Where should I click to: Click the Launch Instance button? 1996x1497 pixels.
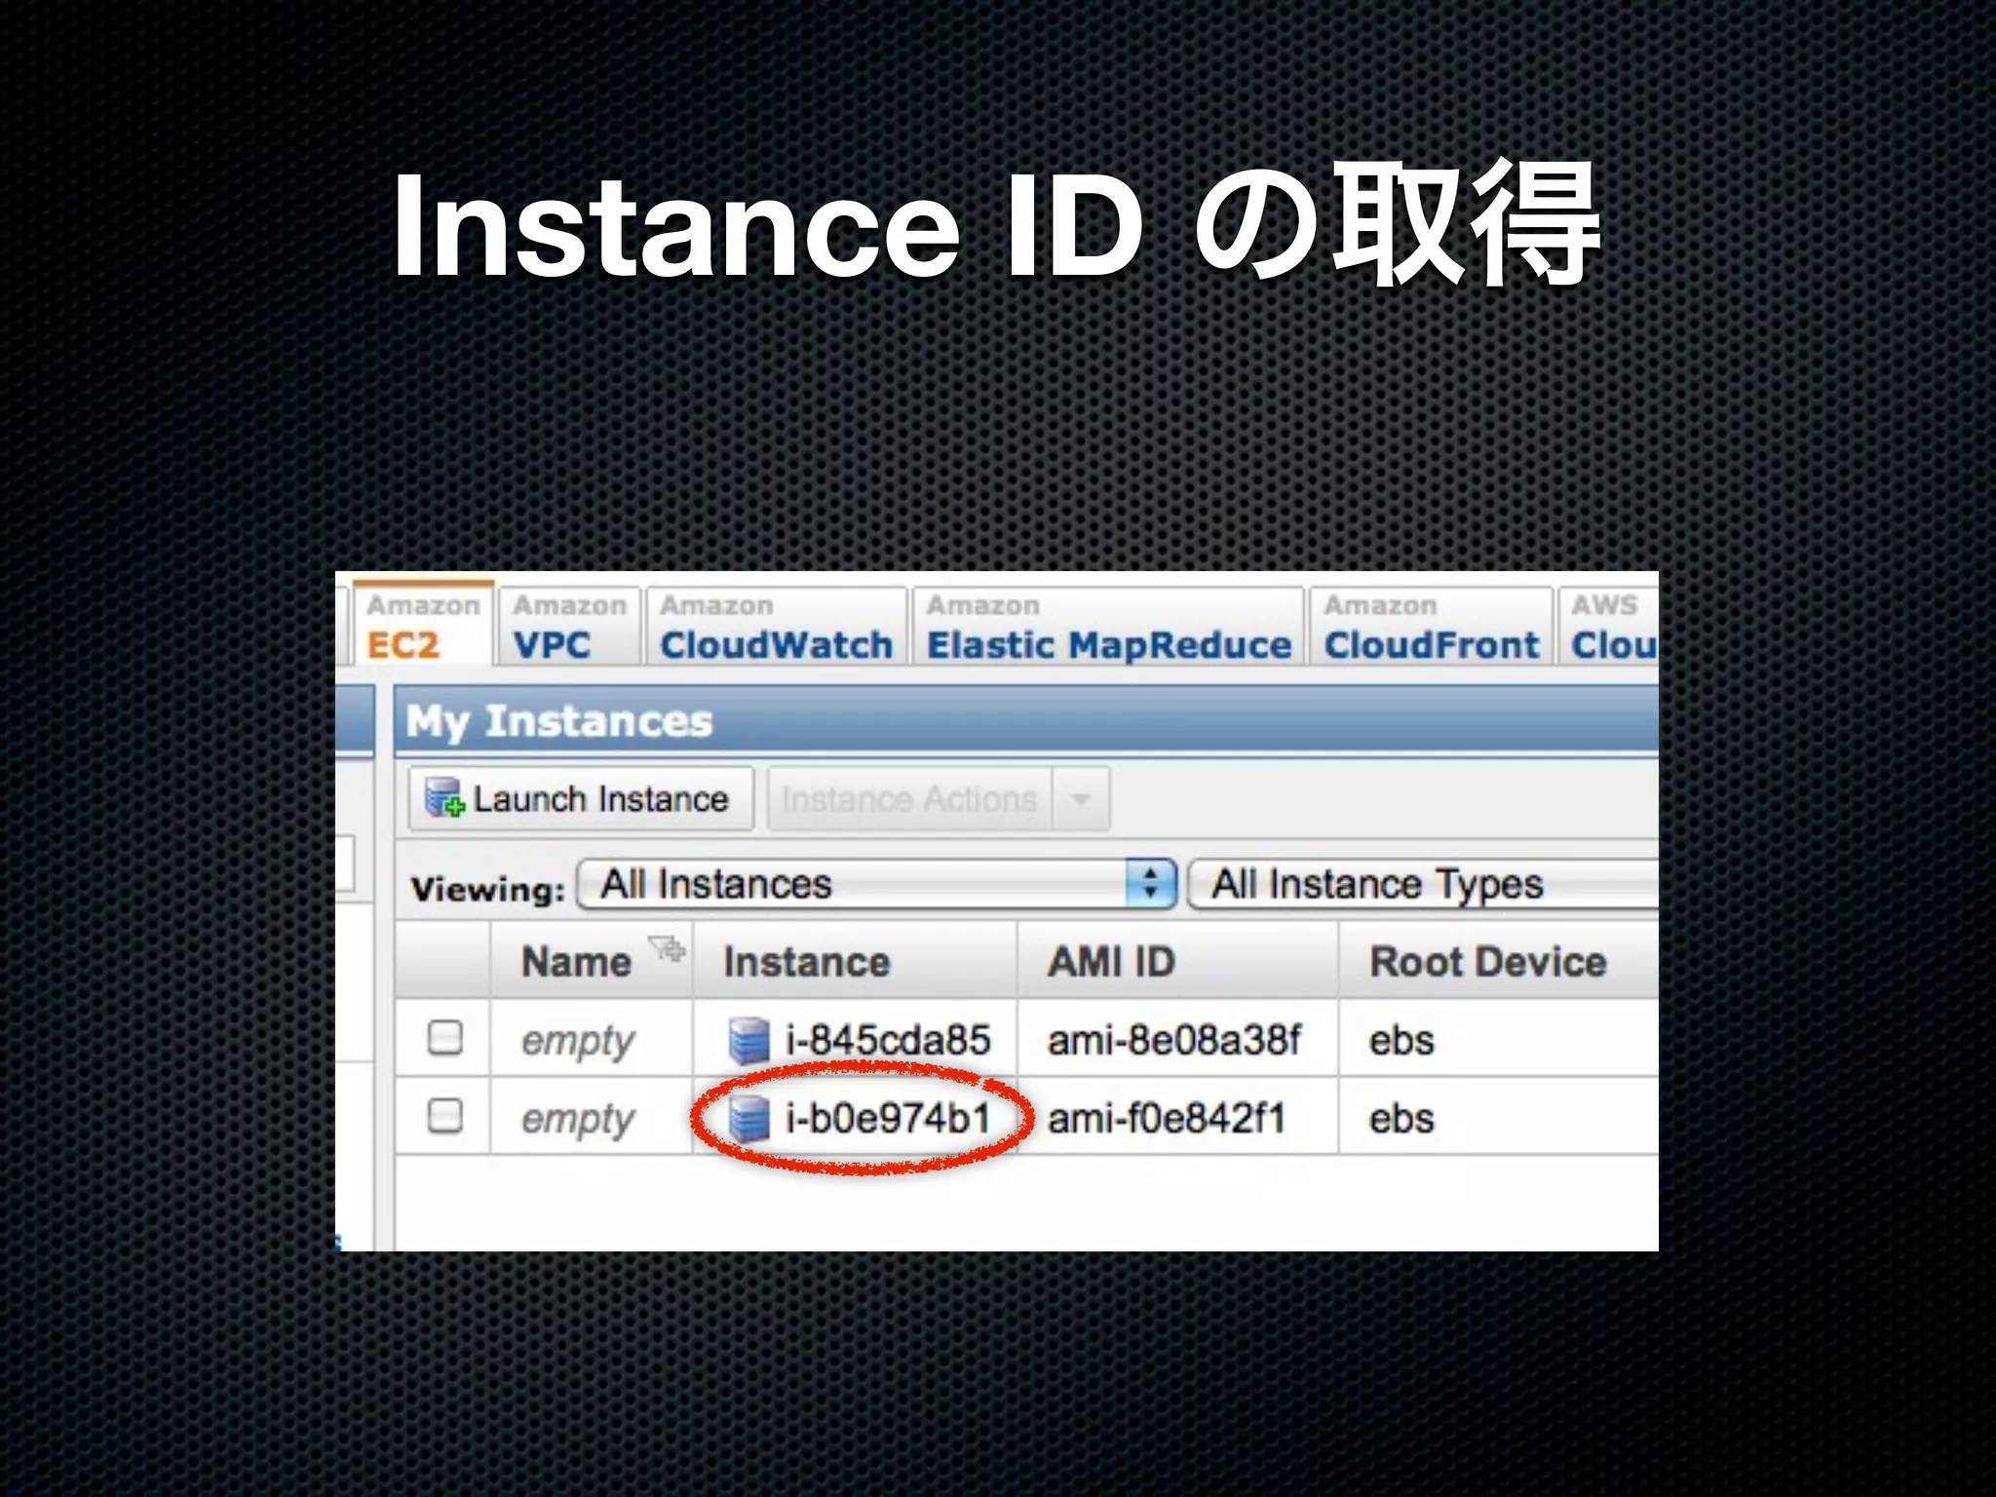581,799
